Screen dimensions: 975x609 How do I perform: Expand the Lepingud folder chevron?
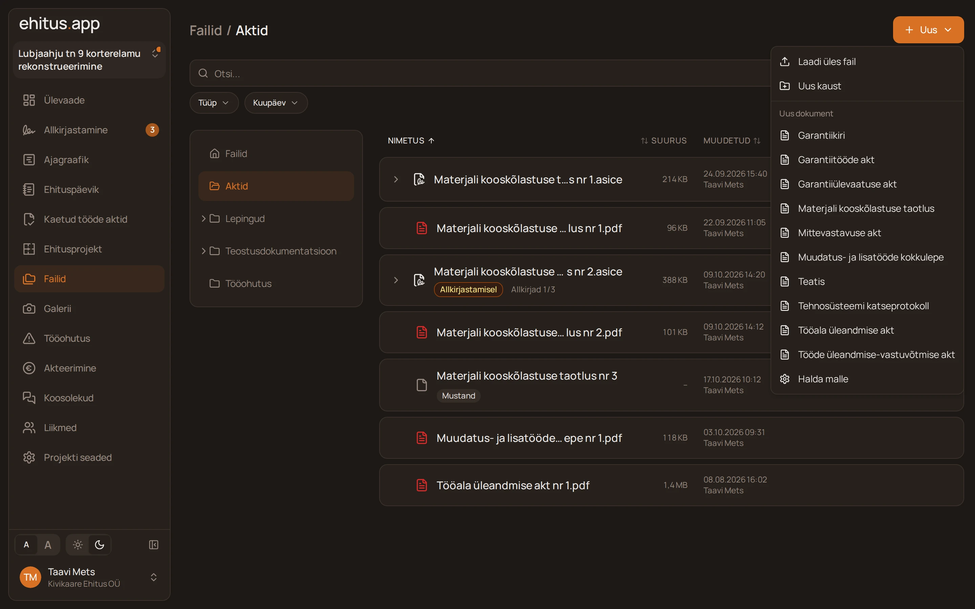coord(203,218)
